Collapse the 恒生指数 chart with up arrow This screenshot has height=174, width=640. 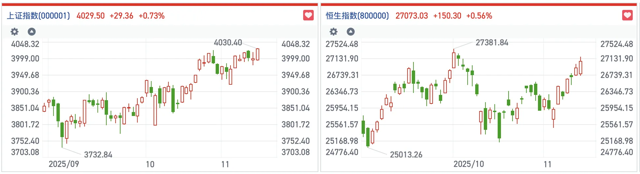tap(351, 32)
